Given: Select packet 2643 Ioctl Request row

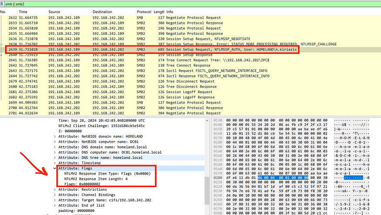Looking at the screenshot, I should click(191, 71).
